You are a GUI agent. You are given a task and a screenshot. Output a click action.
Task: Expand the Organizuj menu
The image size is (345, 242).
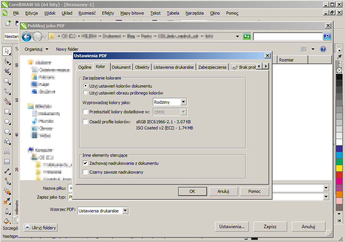(36, 49)
